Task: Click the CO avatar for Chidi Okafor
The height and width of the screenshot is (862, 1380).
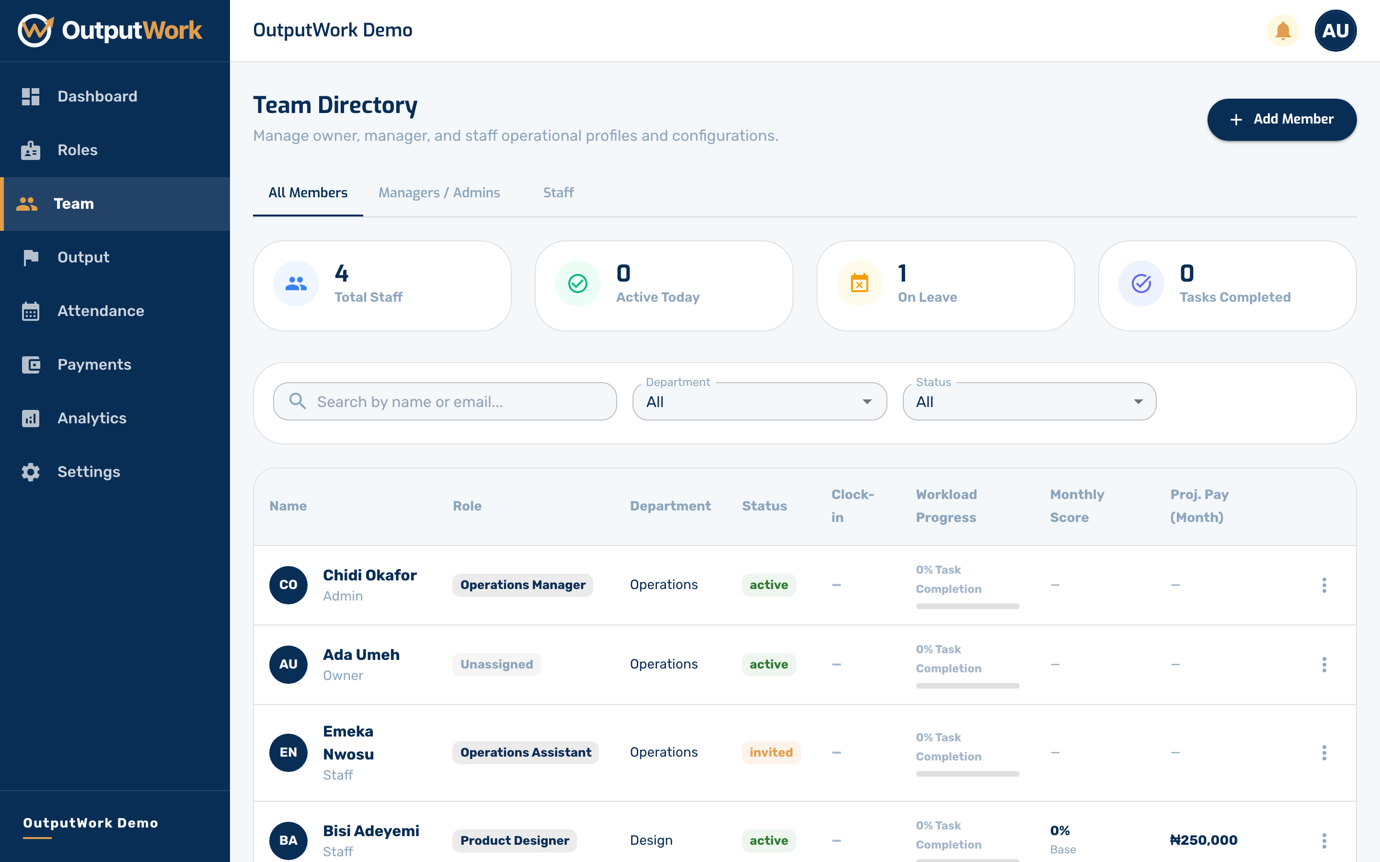Action: 288,585
